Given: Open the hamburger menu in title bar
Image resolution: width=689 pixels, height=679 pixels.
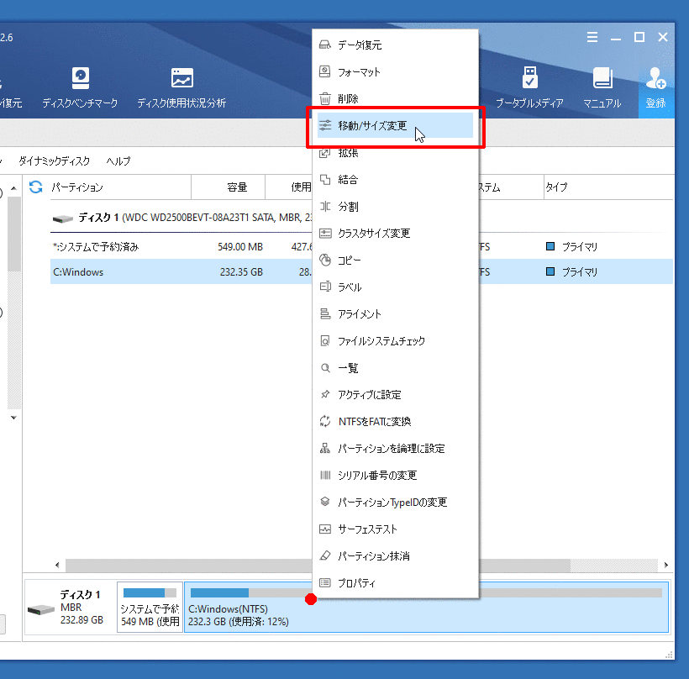Looking at the screenshot, I should pyautogui.click(x=592, y=37).
